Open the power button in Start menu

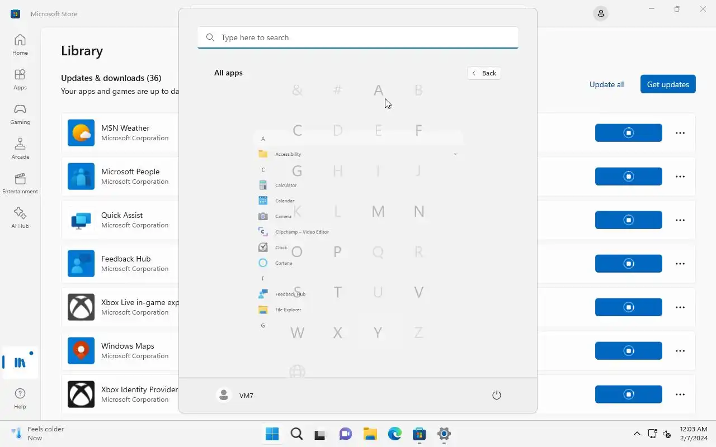[496, 395]
